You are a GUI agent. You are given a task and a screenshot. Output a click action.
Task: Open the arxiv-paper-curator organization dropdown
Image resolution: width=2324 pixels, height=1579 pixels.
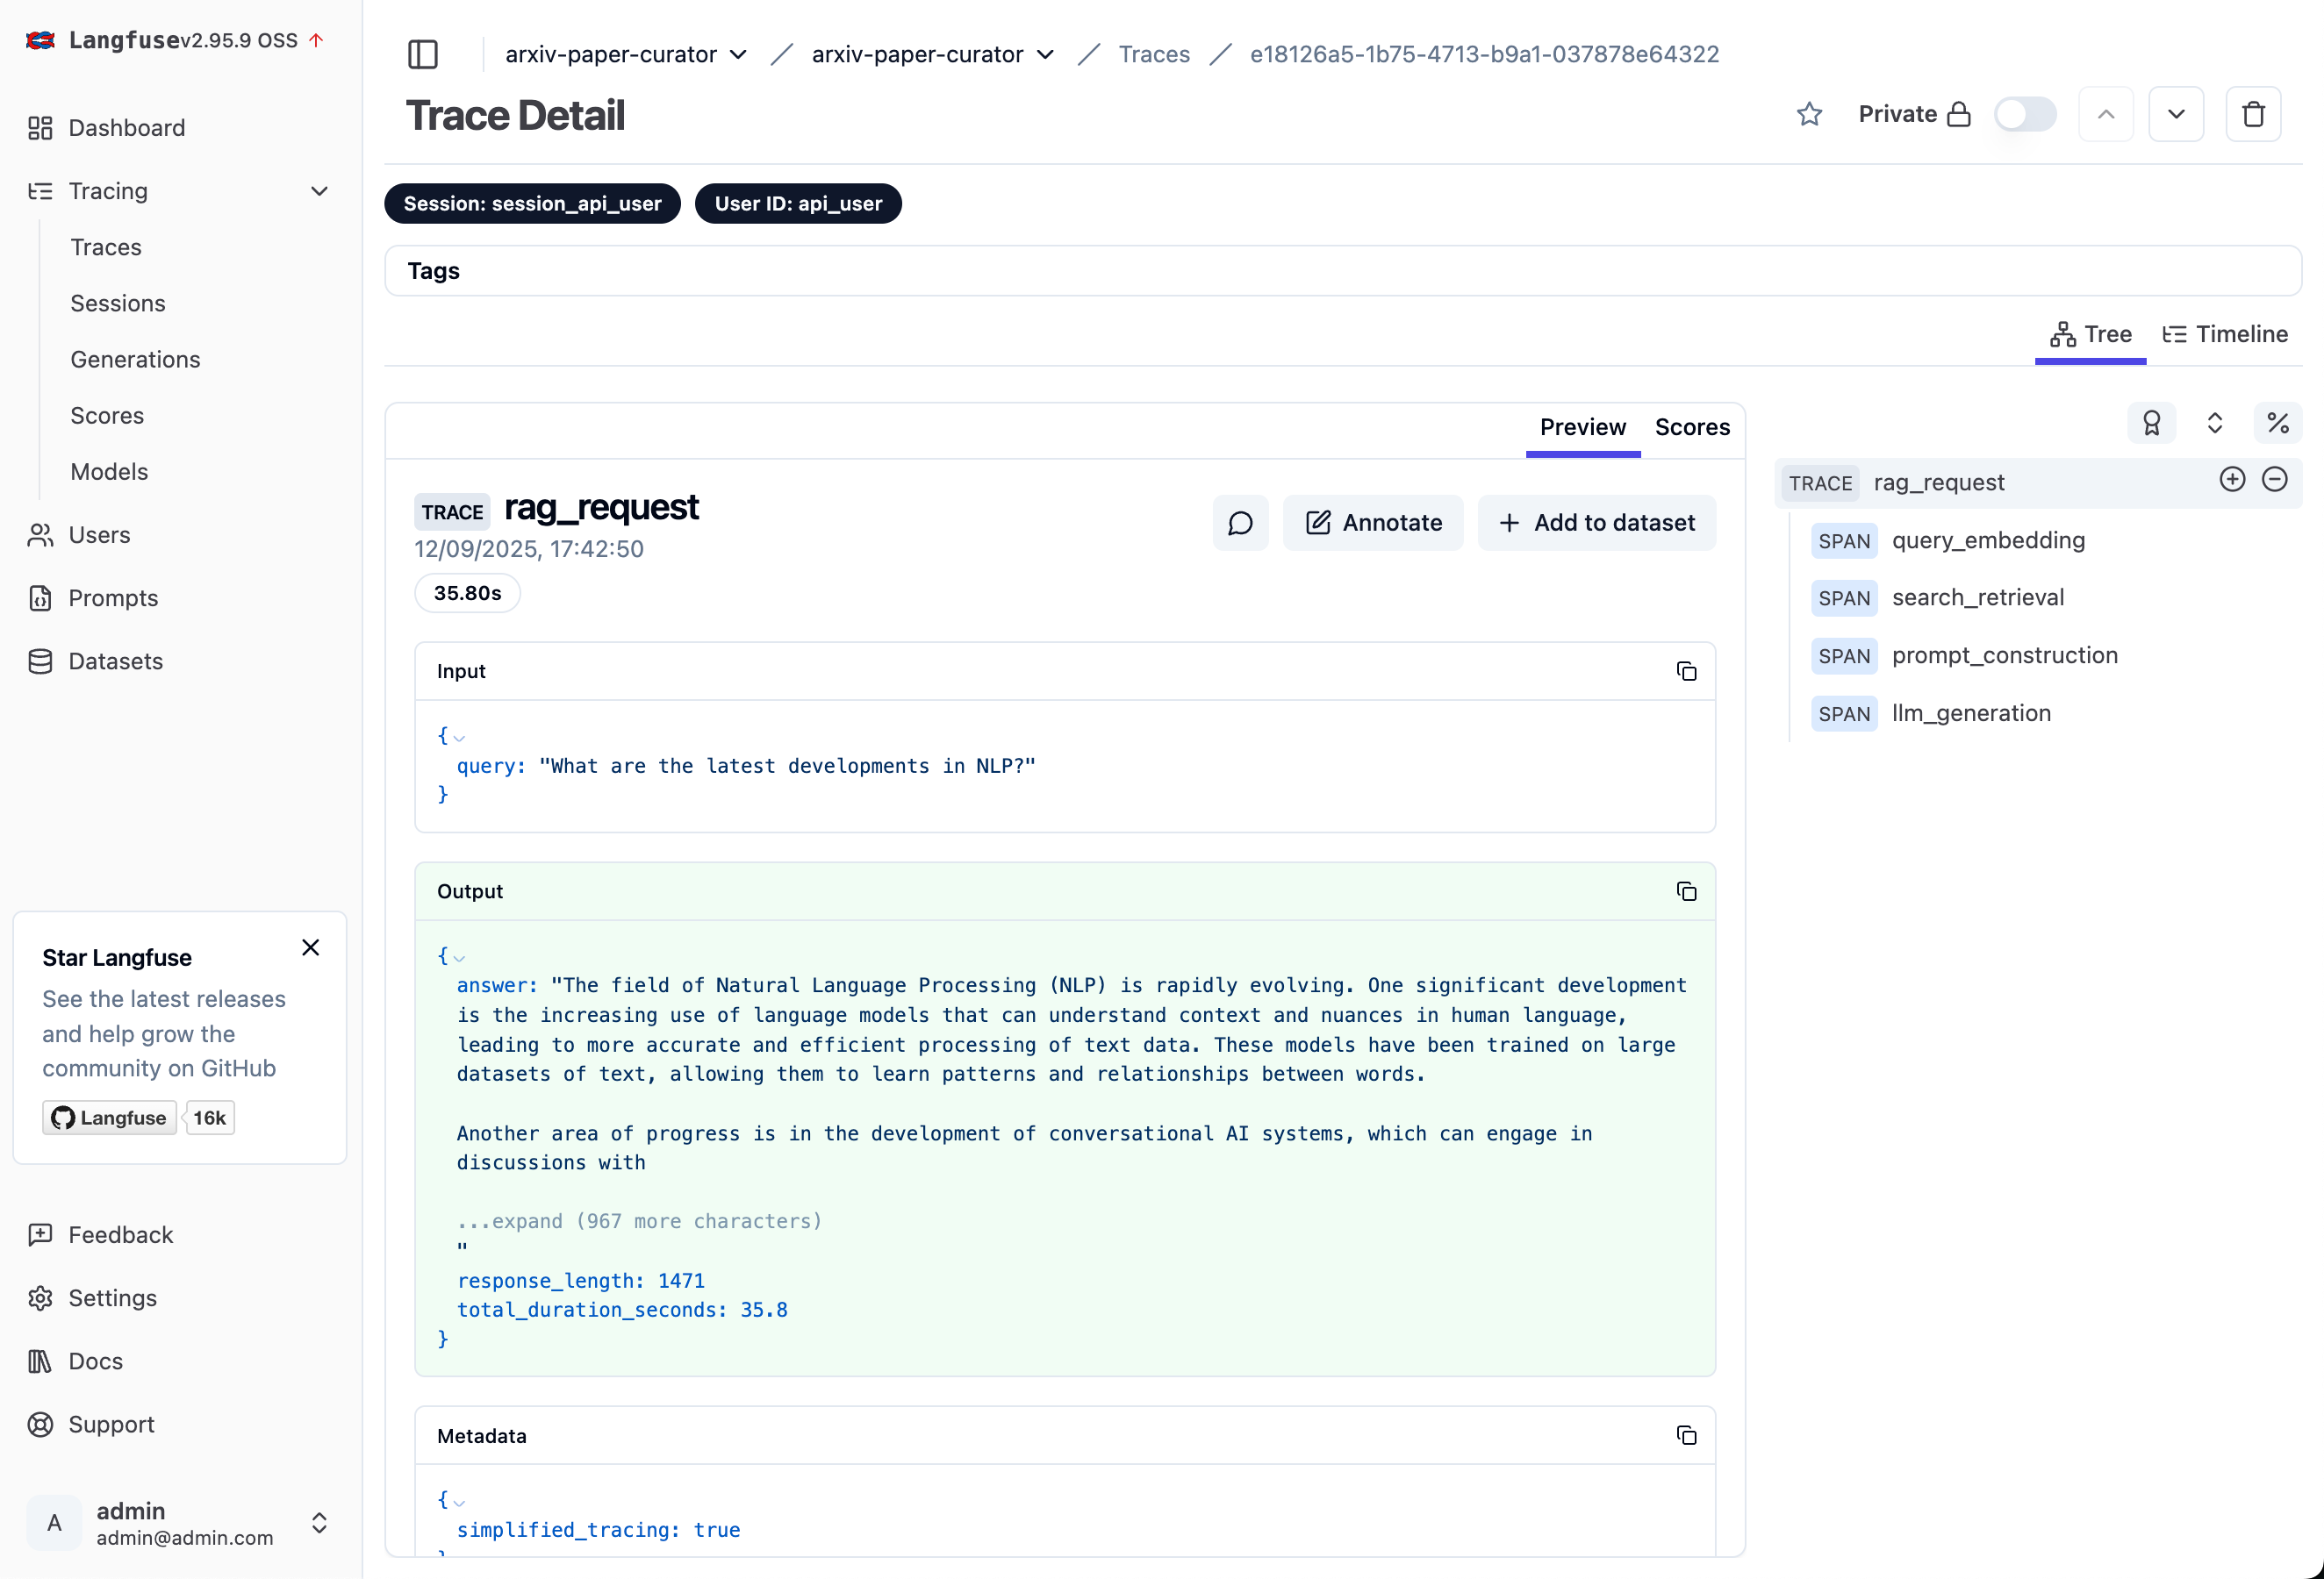pyautogui.click(x=626, y=54)
